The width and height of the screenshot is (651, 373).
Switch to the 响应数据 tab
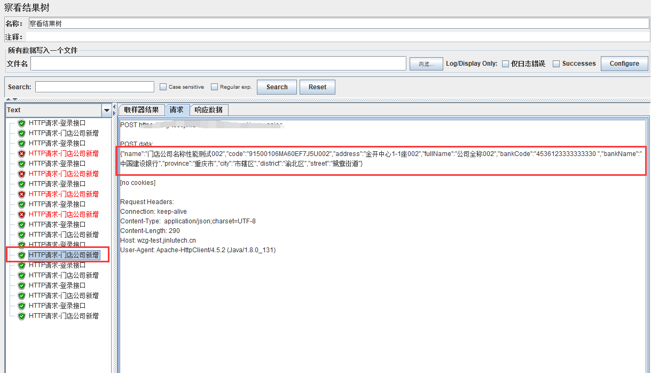tap(208, 110)
